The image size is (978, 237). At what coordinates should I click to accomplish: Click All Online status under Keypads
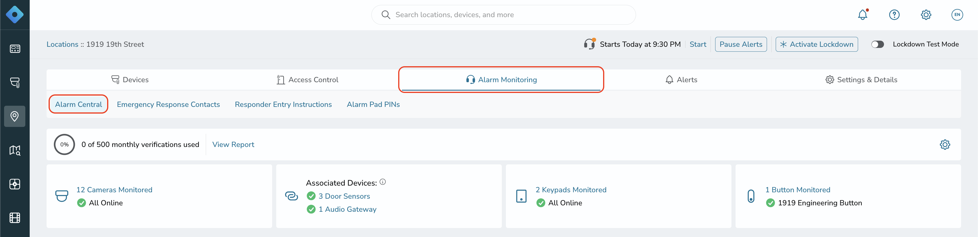[x=565, y=202]
